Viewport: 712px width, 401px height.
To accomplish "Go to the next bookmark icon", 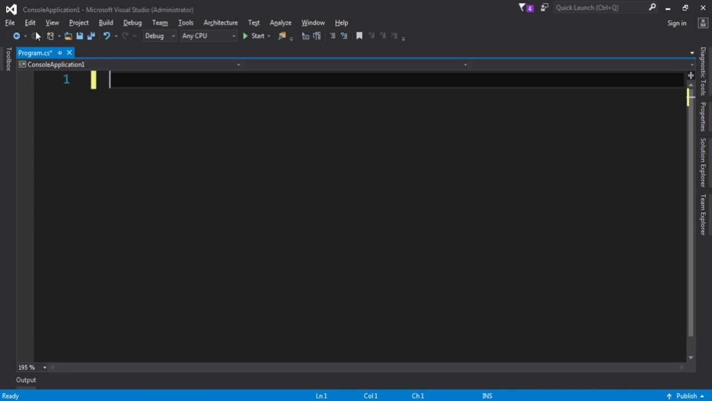I will click(x=383, y=36).
